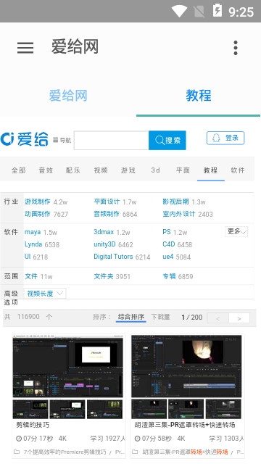Open the 剪辑的技巧 main thumbnail

pos(67,366)
